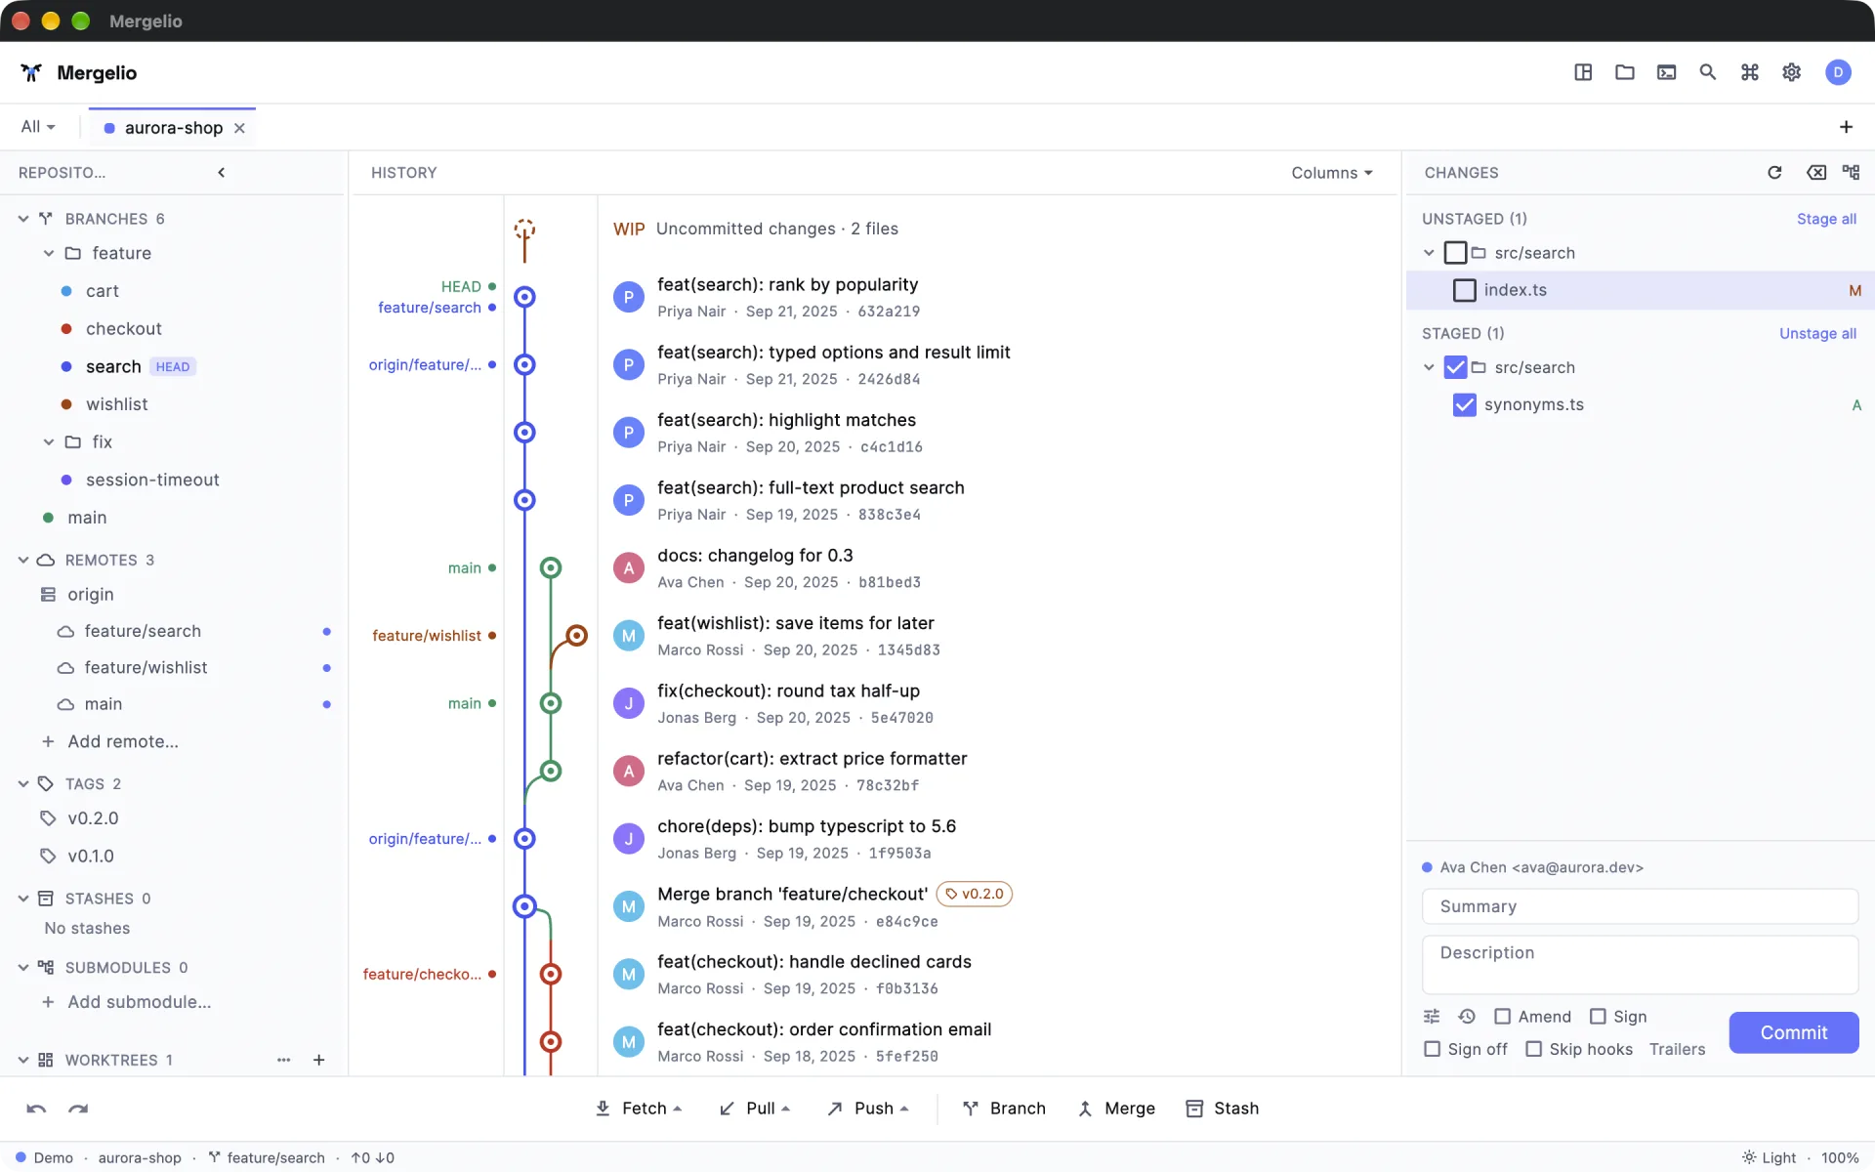Screen dimensions: 1875x1172
Task: Open the layout panel icon in header
Action: point(1583,72)
